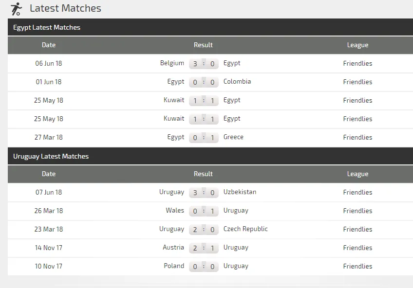Click the Latest Matches page heading
This screenshot has height=288, width=413.
point(65,8)
